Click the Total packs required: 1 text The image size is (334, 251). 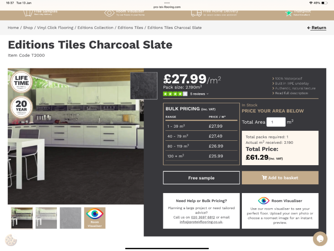point(267,137)
